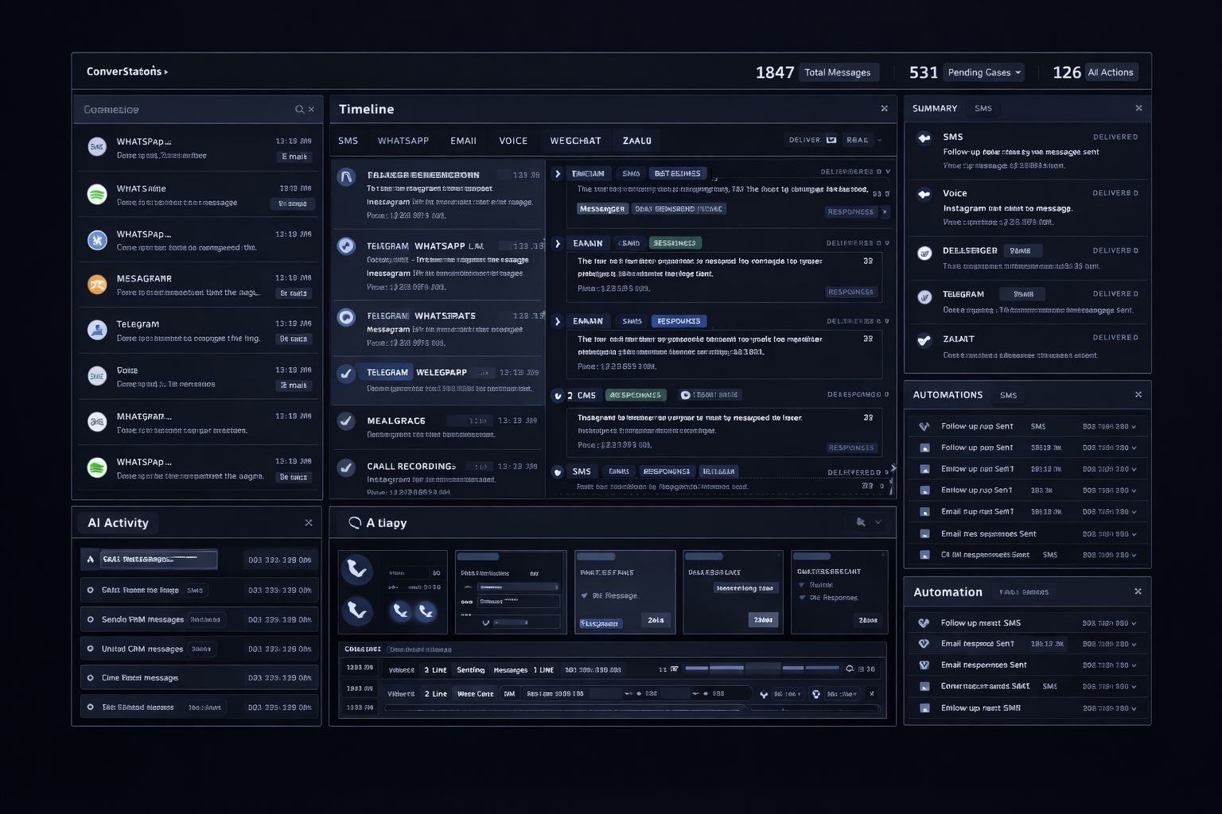Click the Messenger tag in the first timeline message

coord(602,208)
